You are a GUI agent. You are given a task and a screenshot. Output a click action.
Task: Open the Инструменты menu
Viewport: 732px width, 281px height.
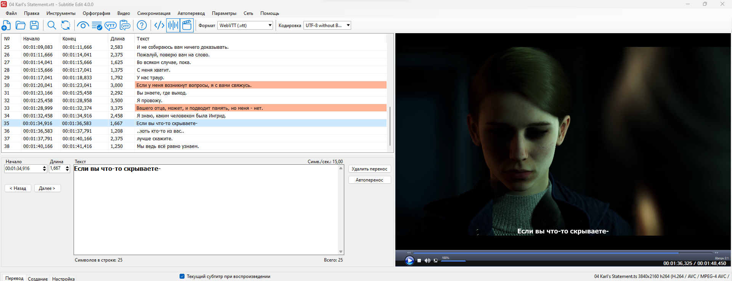pyautogui.click(x=61, y=13)
